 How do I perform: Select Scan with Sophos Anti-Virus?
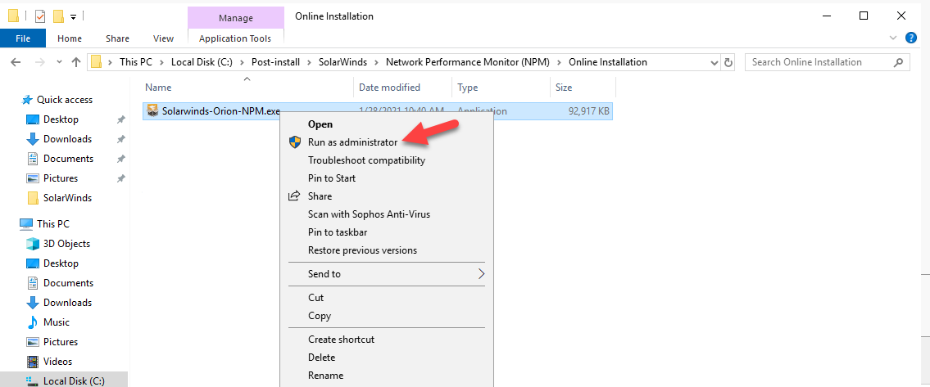tap(369, 214)
